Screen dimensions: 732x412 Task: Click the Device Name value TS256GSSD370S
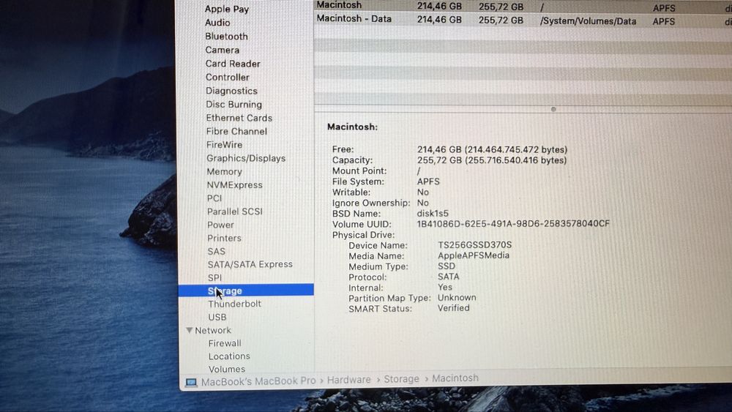coord(474,245)
